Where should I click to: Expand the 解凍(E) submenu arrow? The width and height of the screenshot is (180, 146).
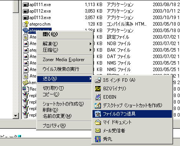tap(91, 44)
